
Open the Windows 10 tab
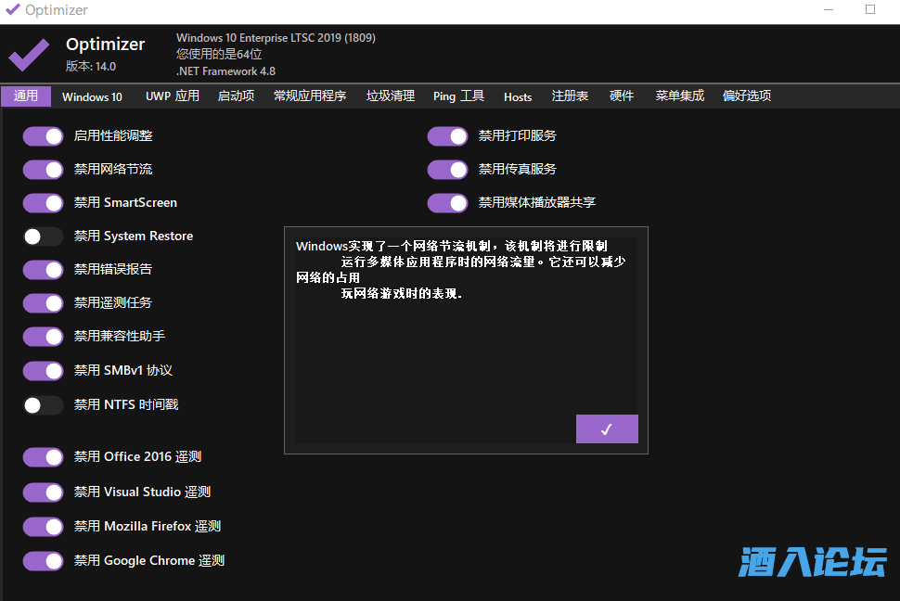coord(92,96)
